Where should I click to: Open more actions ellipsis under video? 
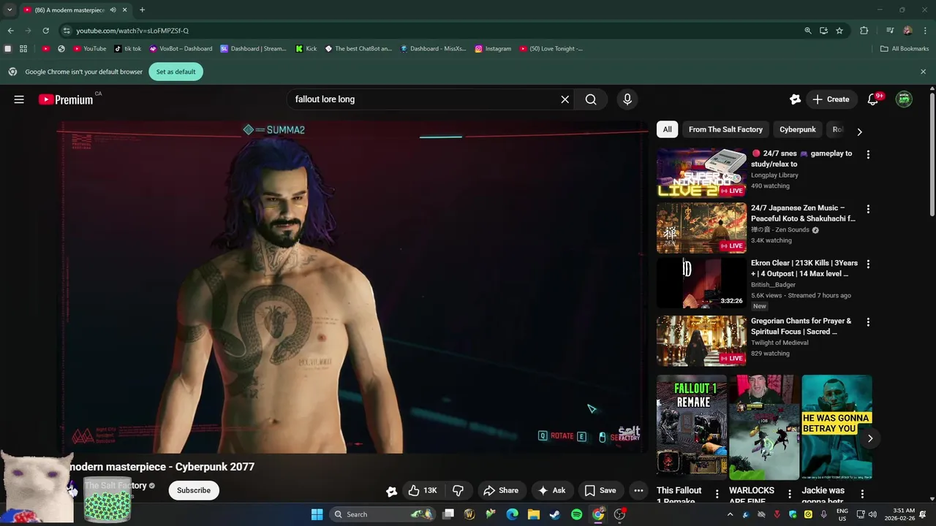638,490
